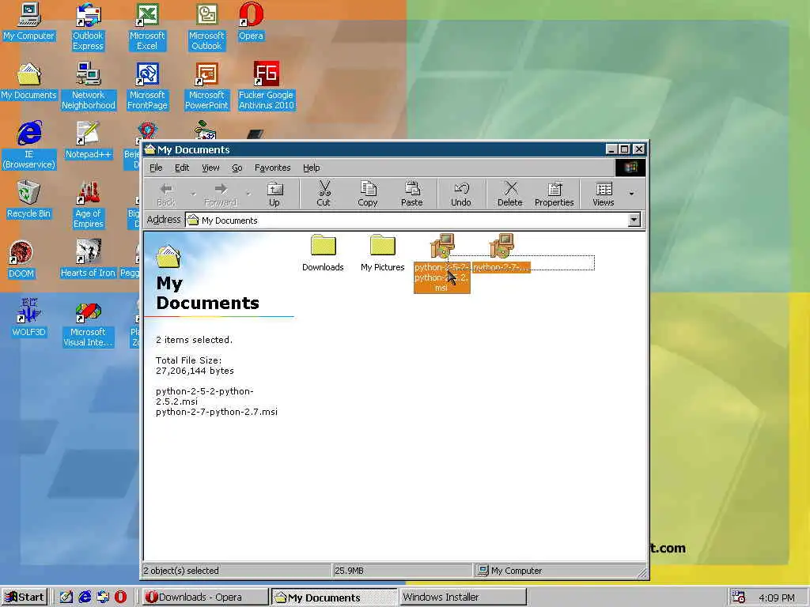Open the View menu
Image resolution: width=810 pixels, height=607 pixels.
pyautogui.click(x=210, y=168)
